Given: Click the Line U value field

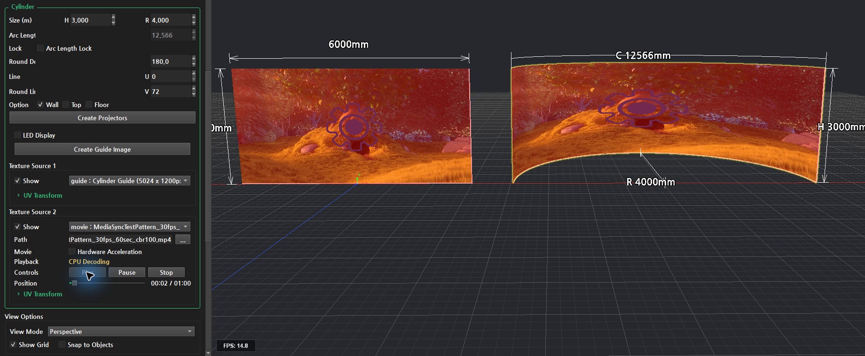Looking at the screenshot, I should tap(171, 77).
